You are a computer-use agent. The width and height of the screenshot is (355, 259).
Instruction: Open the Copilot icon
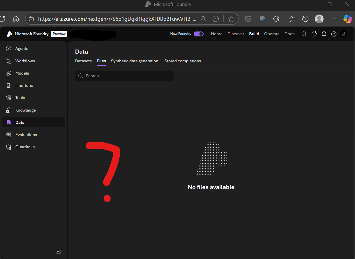pos(347,19)
